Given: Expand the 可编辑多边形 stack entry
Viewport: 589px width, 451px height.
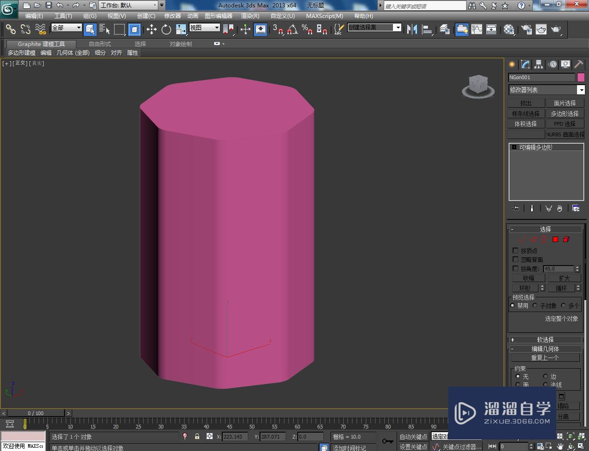Looking at the screenshot, I should tap(514, 147).
